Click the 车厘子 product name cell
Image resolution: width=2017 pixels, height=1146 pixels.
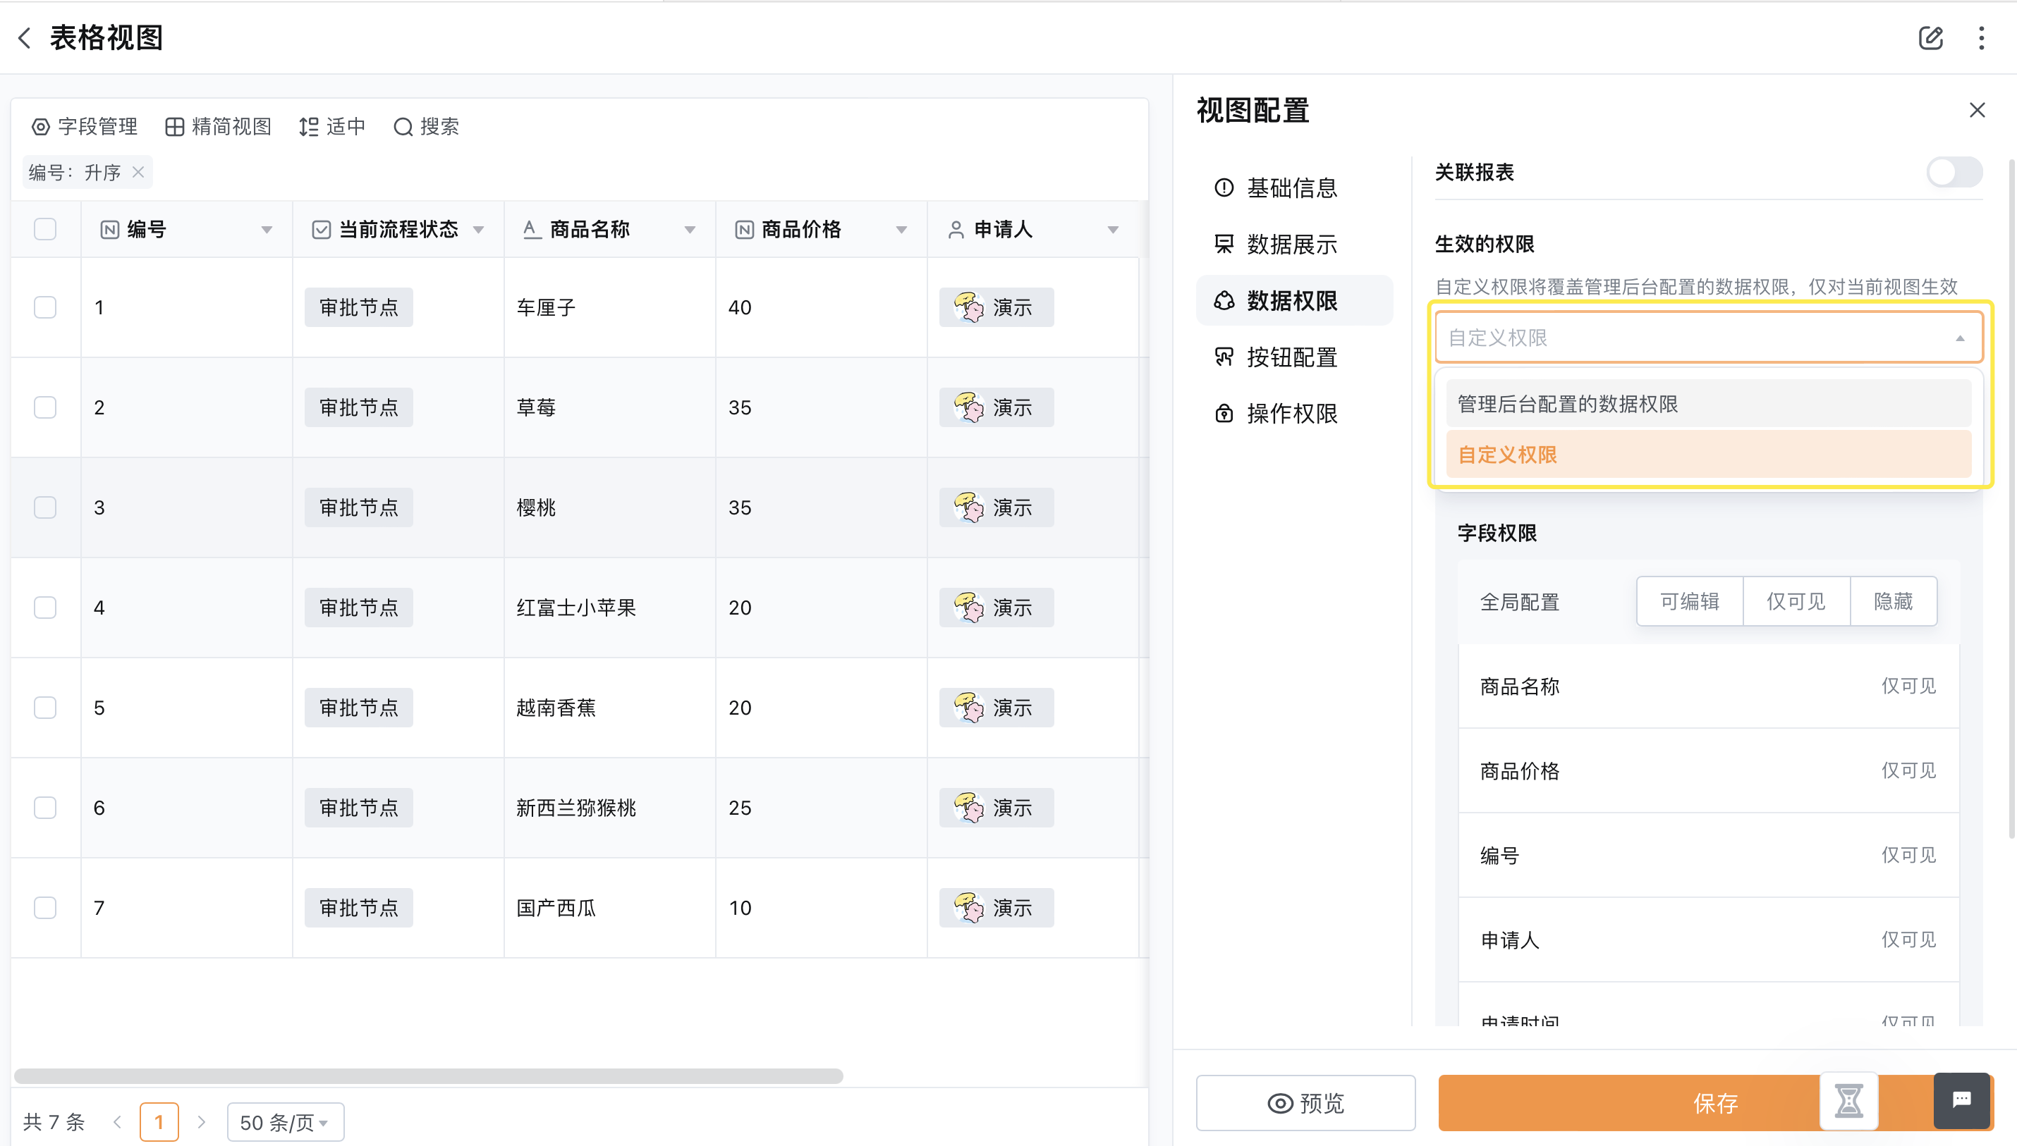pyautogui.click(x=609, y=307)
